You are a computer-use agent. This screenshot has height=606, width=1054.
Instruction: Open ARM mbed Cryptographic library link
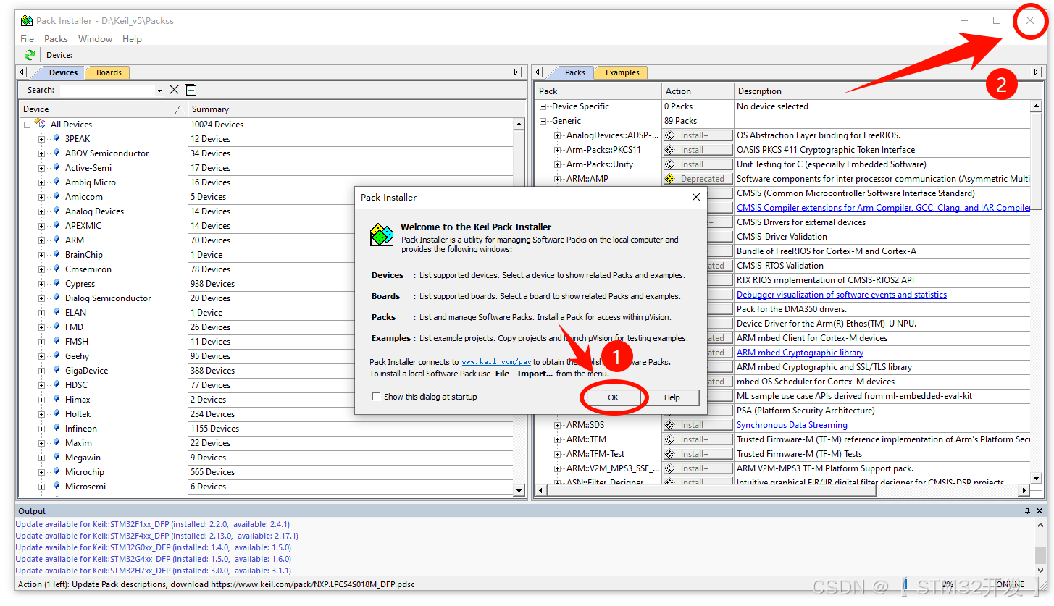point(800,353)
